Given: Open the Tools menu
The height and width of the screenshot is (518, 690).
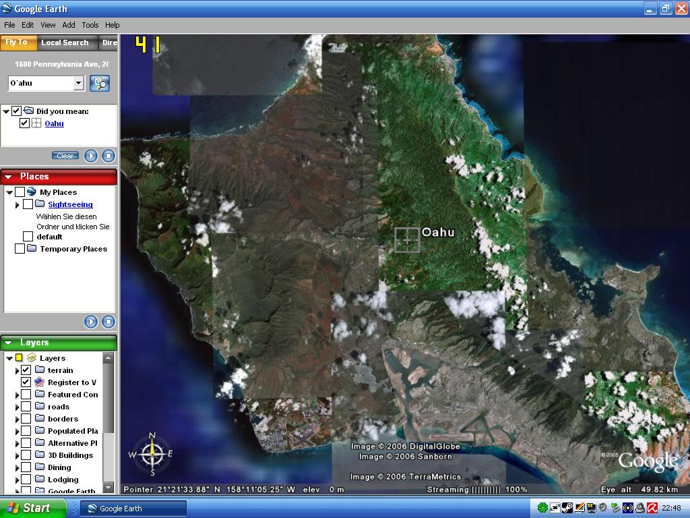Looking at the screenshot, I should 90,25.
